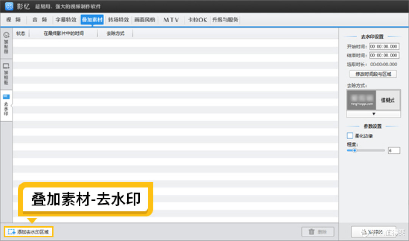
Task: Click the 程度 slider handle
Action: point(354,150)
